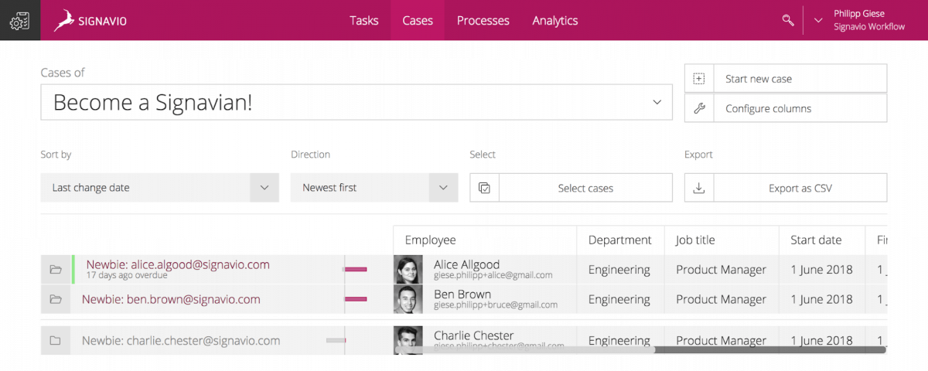Open Alice Allgood's avatar photo
This screenshot has height=371, width=928.
(408, 269)
